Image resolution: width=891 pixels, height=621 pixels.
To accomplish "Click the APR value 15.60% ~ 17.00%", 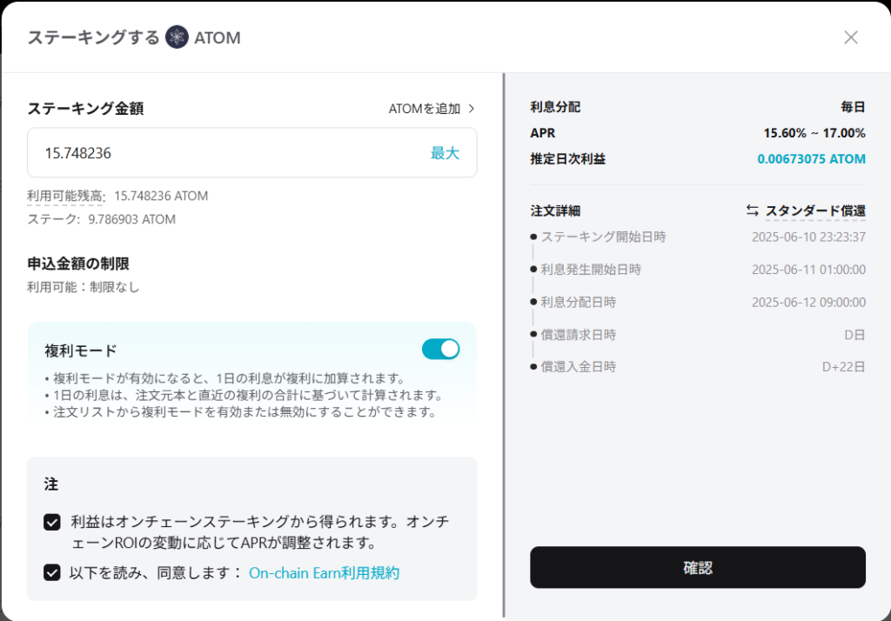I will [x=814, y=133].
